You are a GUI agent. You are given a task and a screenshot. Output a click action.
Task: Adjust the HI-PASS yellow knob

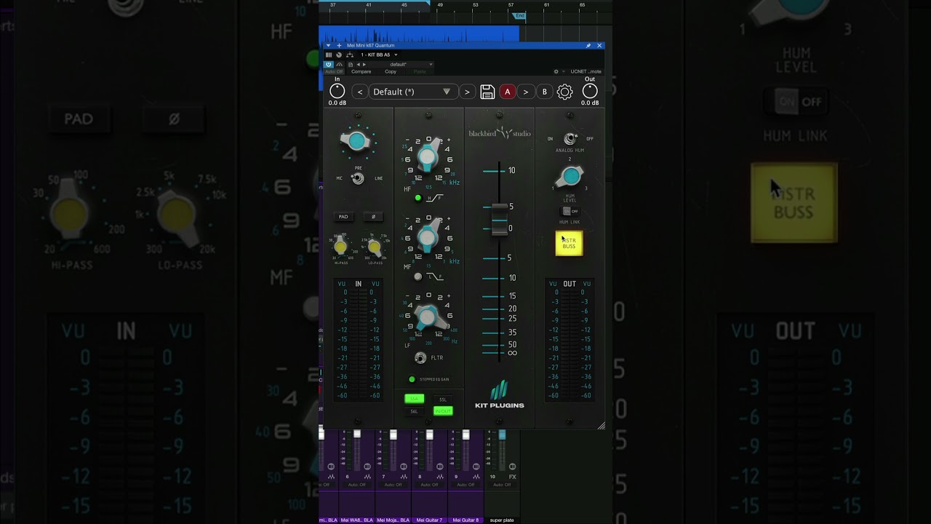click(x=340, y=247)
